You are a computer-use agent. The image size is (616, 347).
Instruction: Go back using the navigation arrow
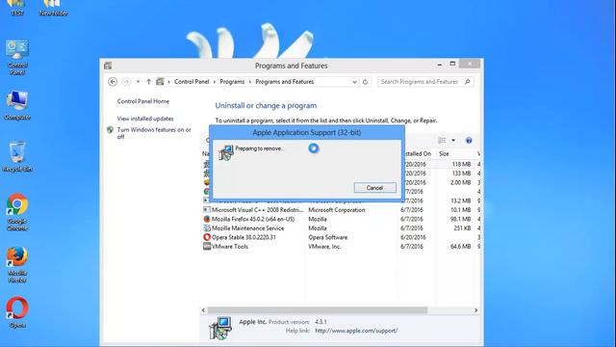[x=113, y=81]
